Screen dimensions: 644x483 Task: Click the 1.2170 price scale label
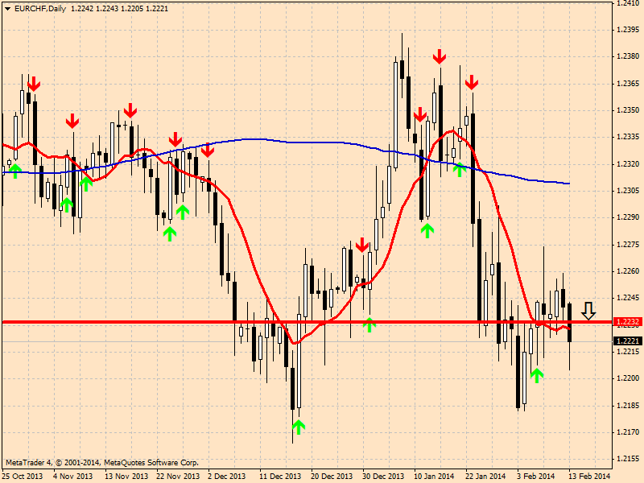628,432
